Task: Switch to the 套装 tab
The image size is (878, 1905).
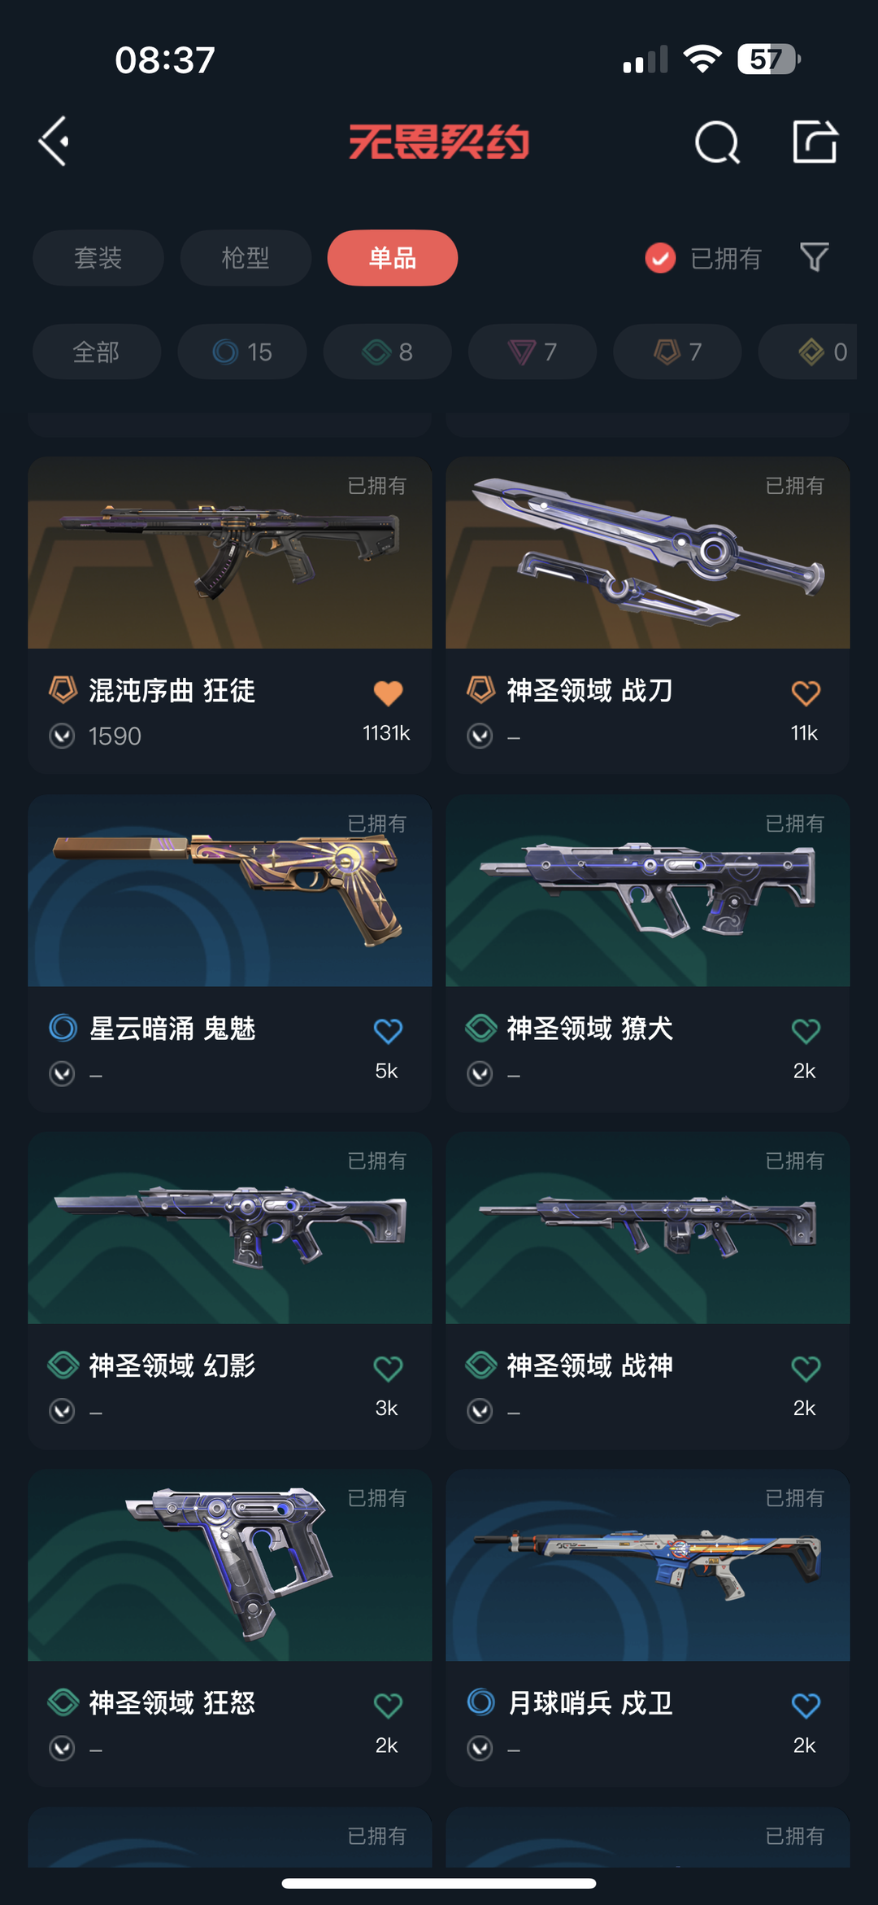Action: click(x=98, y=258)
